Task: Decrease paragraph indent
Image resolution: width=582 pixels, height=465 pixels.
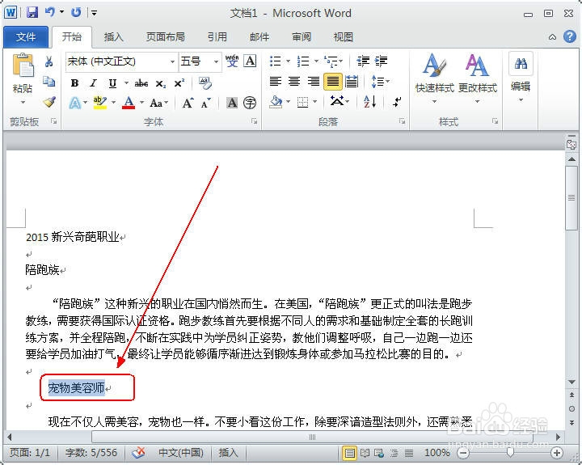Action: click(x=363, y=61)
